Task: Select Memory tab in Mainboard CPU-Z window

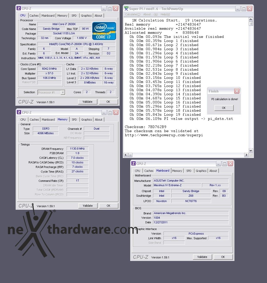Action: coord(177,171)
